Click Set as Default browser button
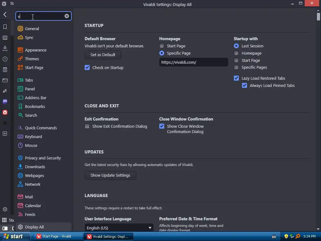The width and height of the screenshot is (321, 241). pos(103,55)
